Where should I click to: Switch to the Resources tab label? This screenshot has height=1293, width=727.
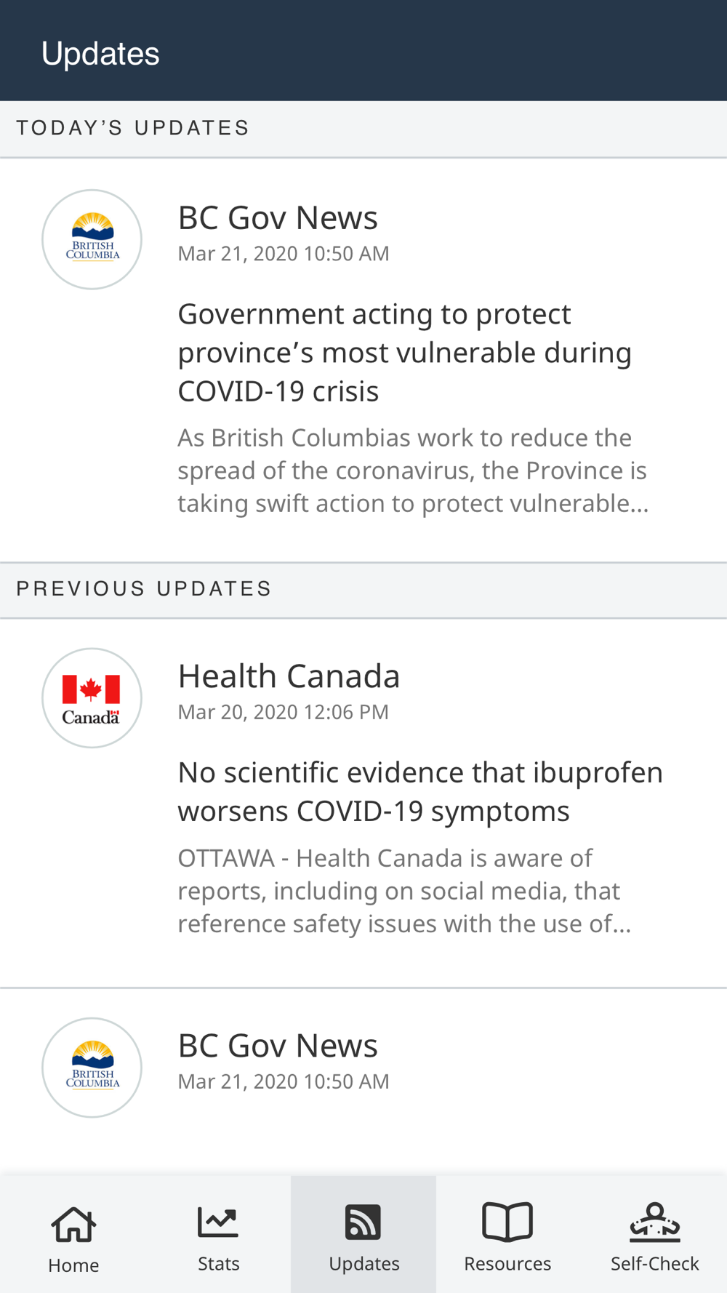tap(507, 1264)
